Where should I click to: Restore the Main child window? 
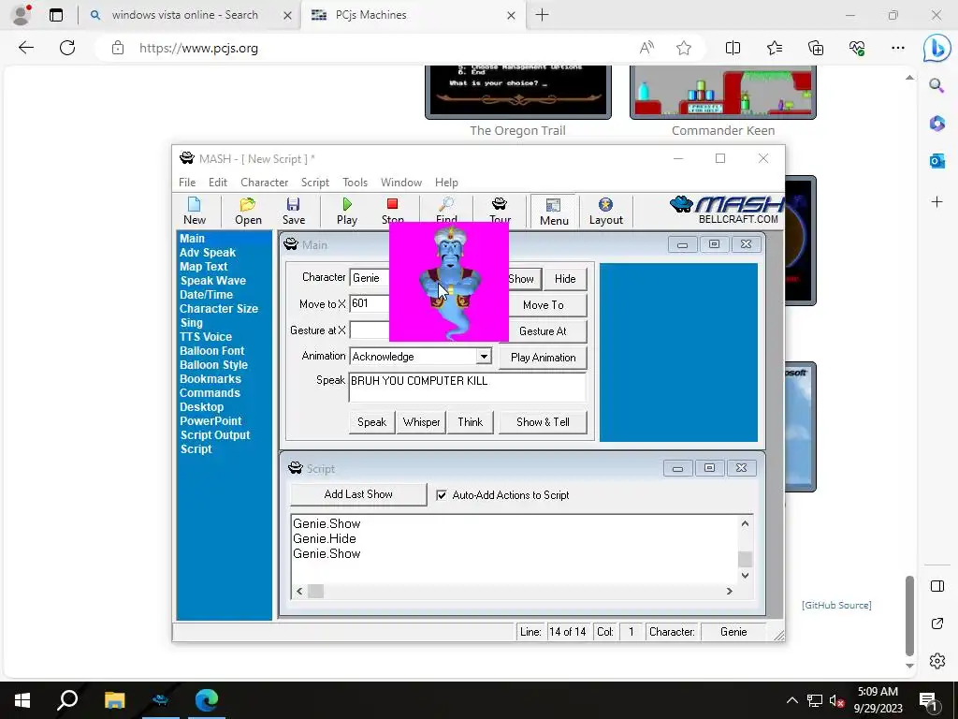[714, 244]
